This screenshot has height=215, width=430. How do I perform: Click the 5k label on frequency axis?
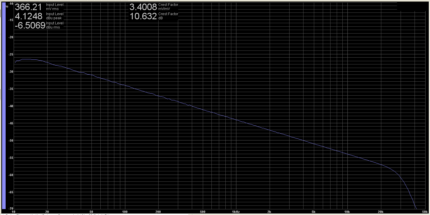click(314, 212)
